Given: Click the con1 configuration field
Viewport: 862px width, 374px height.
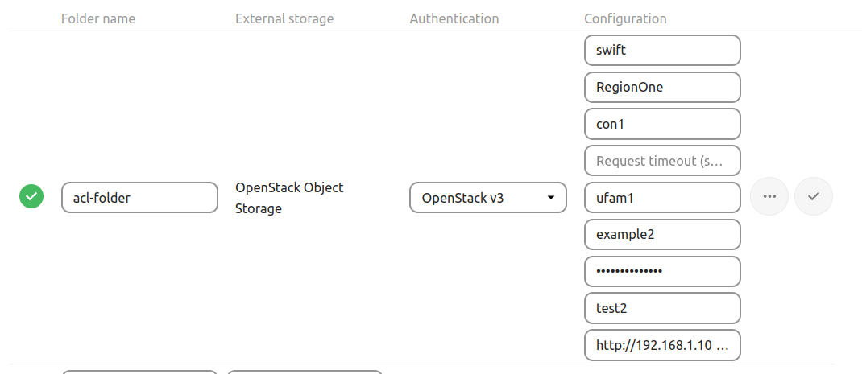Looking at the screenshot, I should click(x=662, y=124).
